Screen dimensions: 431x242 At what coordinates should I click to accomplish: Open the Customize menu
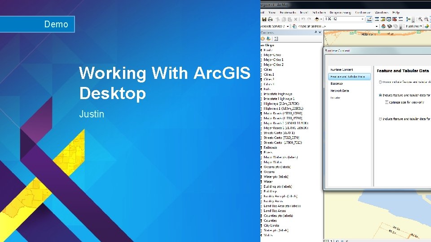(x=363, y=13)
